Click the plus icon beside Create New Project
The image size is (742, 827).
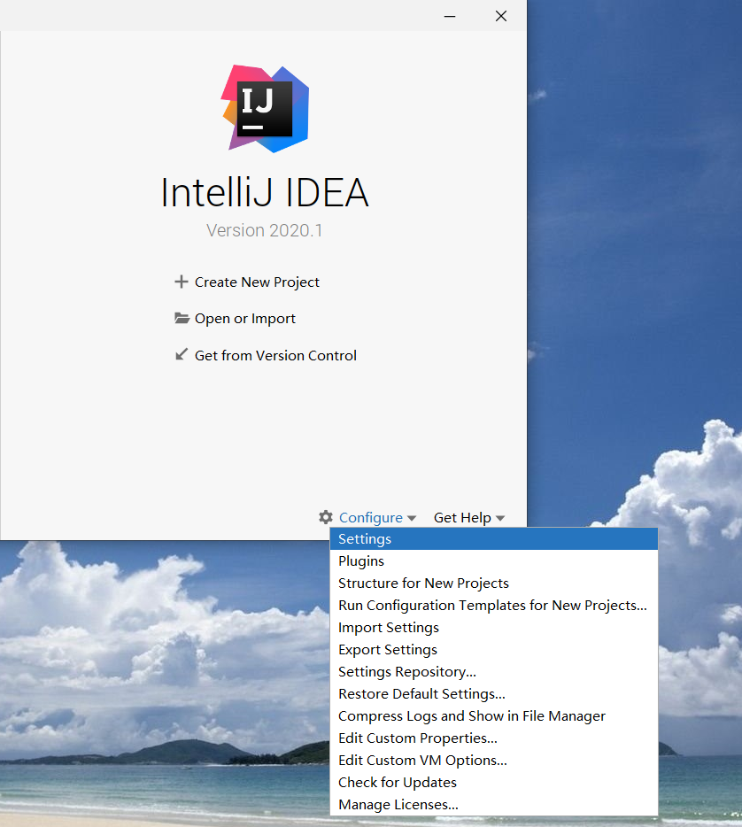tap(182, 282)
